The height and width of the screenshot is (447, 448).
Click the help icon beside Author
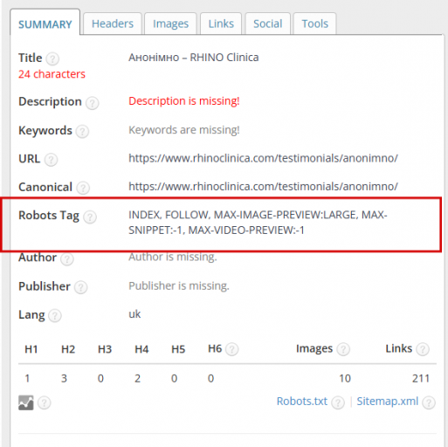[67, 258]
